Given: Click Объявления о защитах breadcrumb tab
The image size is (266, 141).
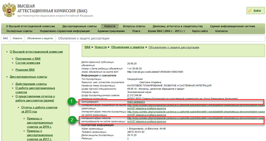Looking at the screenshot, I should [x=39, y=39].
